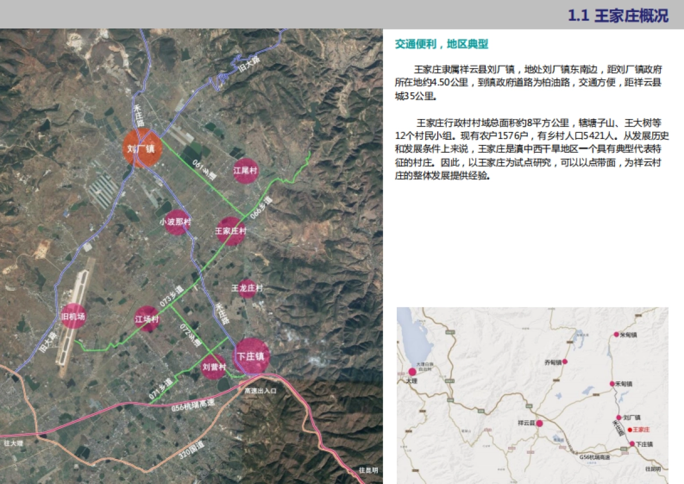The width and height of the screenshot is (684, 484).
Task: Click the 高速出入口 label
Action: pos(259,391)
